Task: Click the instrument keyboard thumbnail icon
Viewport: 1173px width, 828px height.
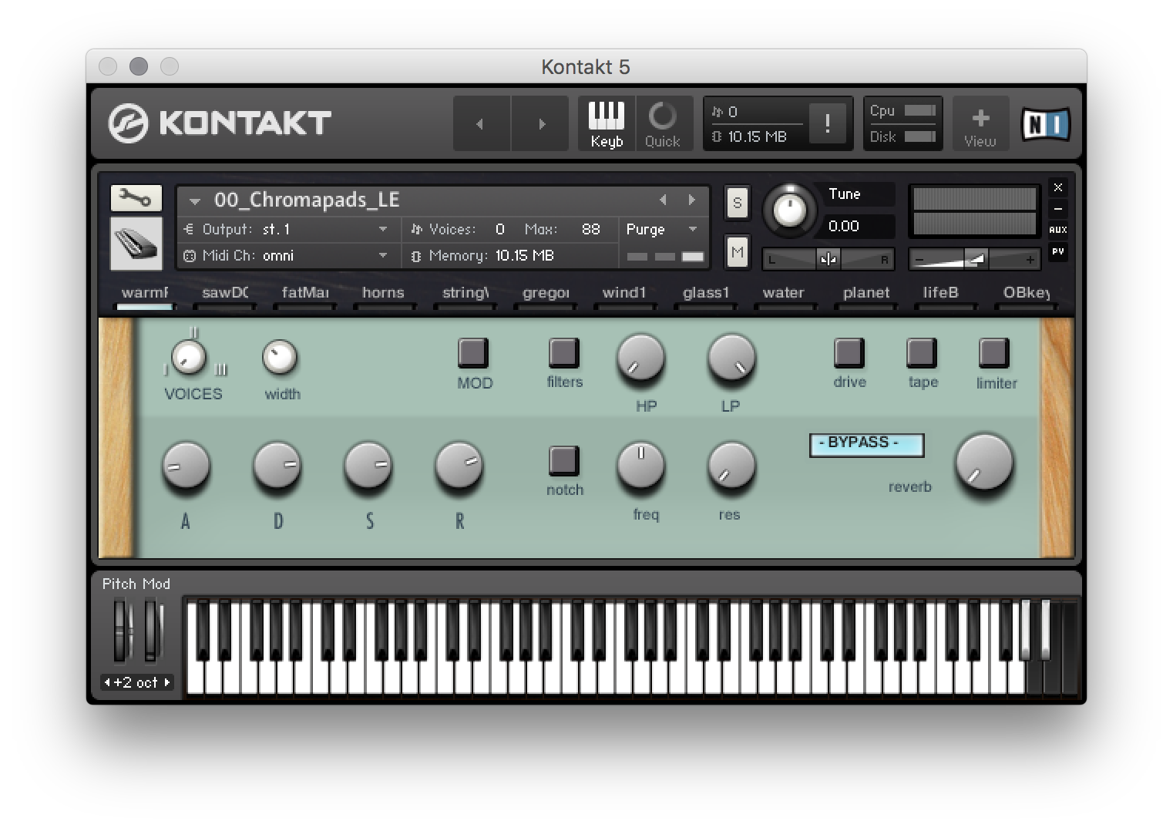Action: click(x=136, y=244)
